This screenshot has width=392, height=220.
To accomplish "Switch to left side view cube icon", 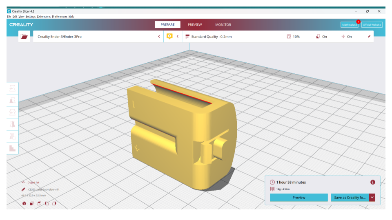I will pos(47,204).
